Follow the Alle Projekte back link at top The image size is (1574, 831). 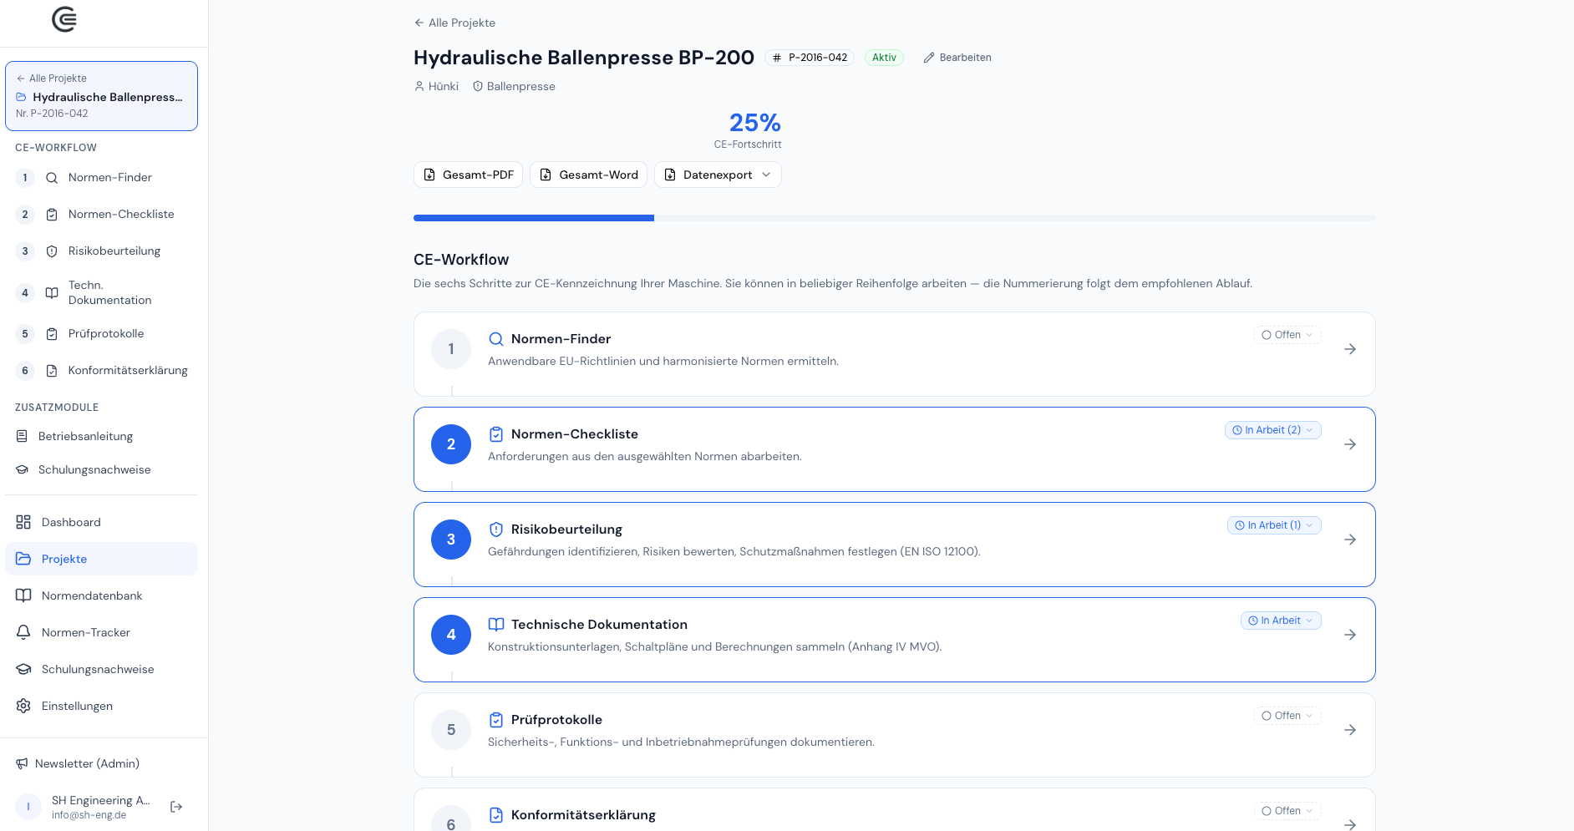coord(454,23)
